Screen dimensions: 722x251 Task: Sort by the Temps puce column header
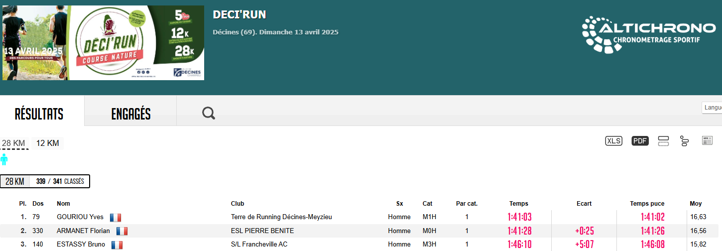point(647,204)
